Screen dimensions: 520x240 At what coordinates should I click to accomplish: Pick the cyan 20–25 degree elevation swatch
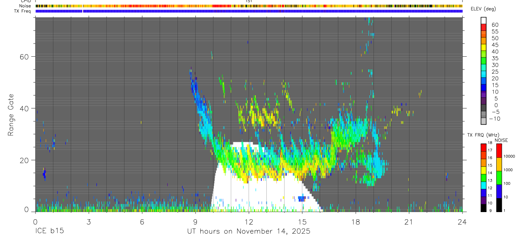pyautogui.click(x=484, y=74)
